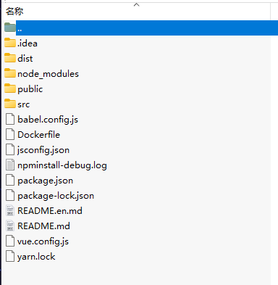The image size is (278, 285).
Task: Click the public folder icon
Action: click(x=10, y=88)
